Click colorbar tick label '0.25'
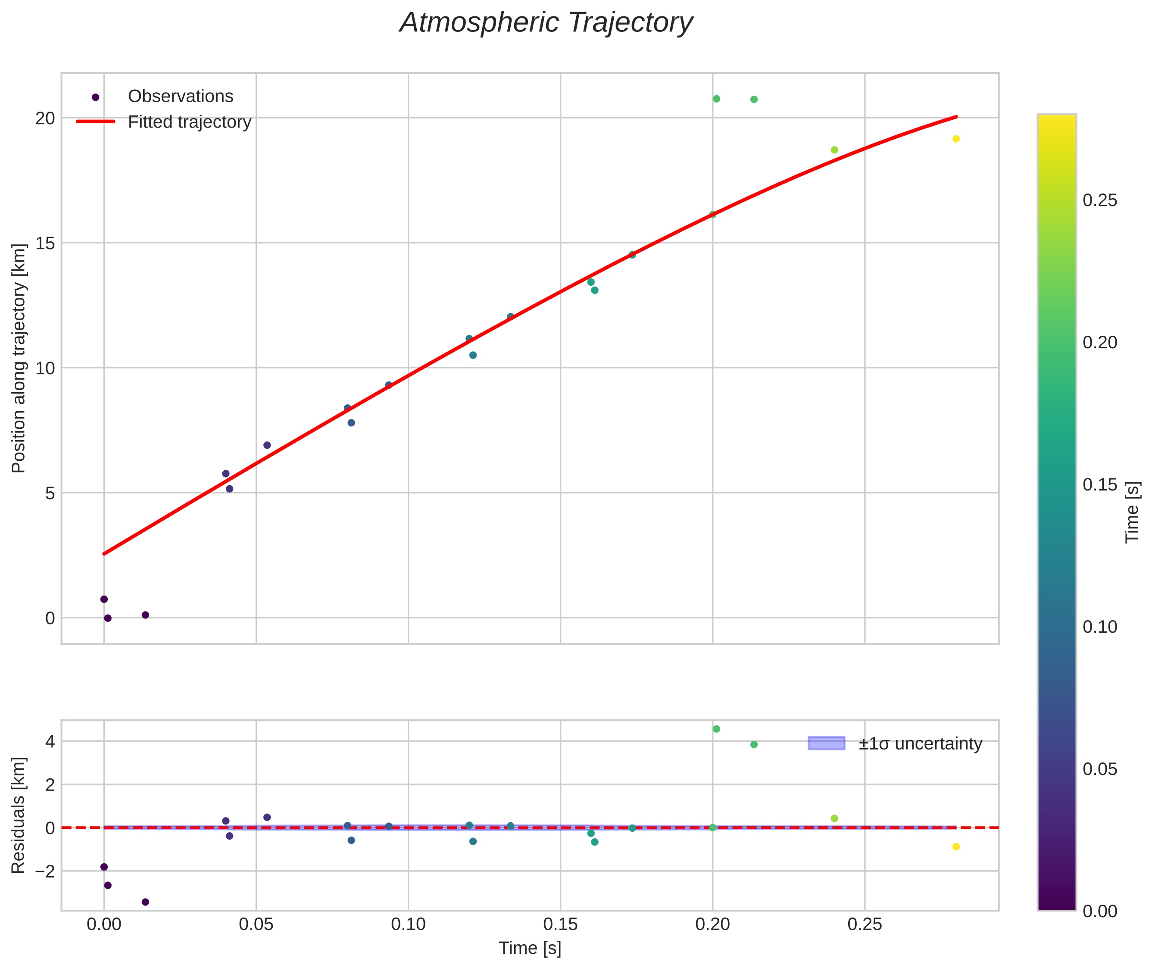The image size is (1152, 968). (x=1100, y=200)
